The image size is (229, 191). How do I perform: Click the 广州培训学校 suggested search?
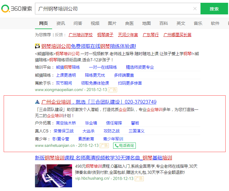pyautogui.click(x=81, y=35)
